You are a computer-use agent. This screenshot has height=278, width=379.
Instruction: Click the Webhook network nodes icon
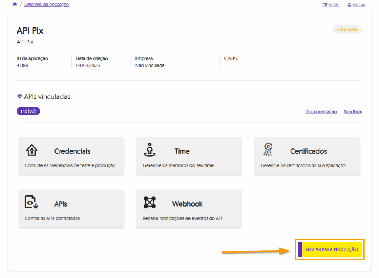[x=150, y=202]
